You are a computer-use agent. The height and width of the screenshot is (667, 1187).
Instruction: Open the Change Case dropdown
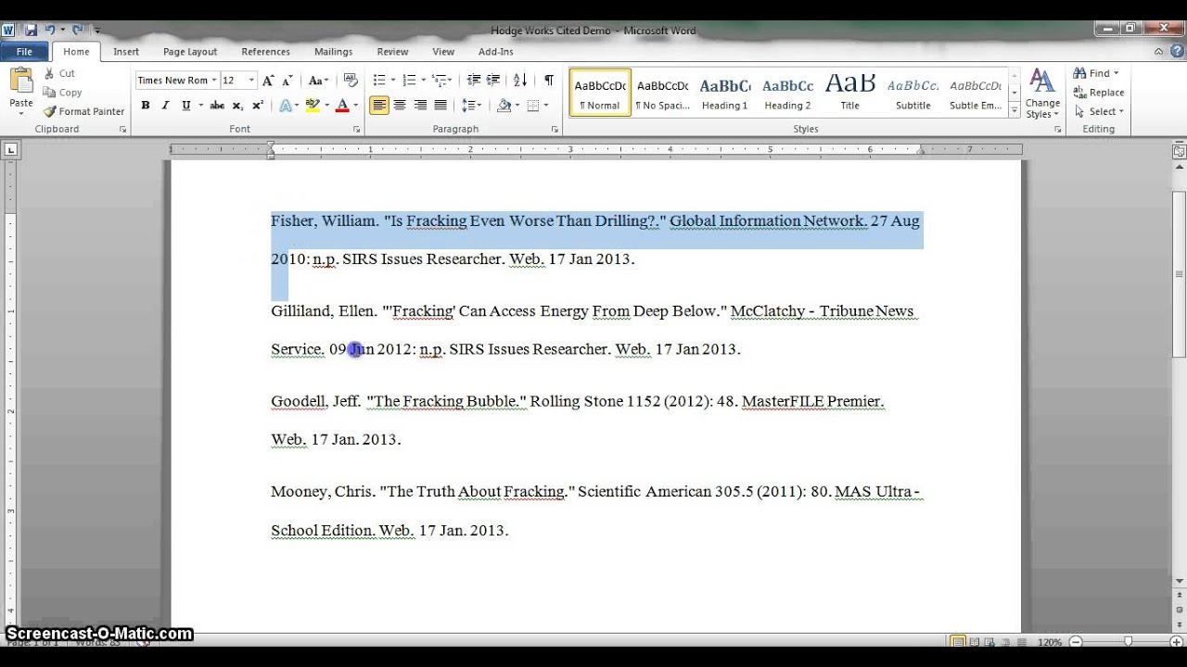(319, 81)
